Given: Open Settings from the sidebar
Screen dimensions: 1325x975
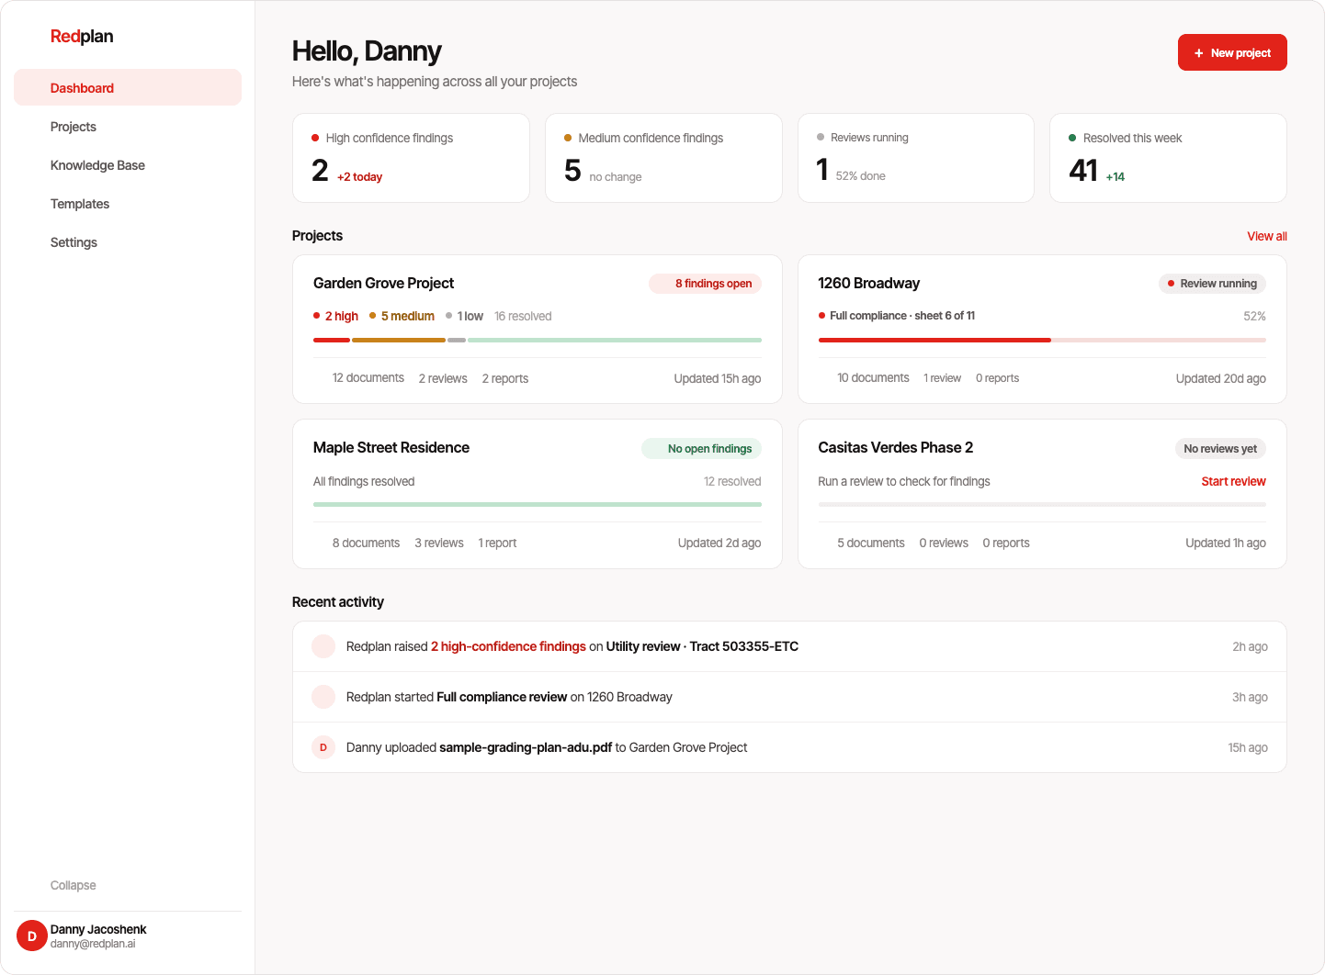Looking at the screenshot, I should coord(128,242).
